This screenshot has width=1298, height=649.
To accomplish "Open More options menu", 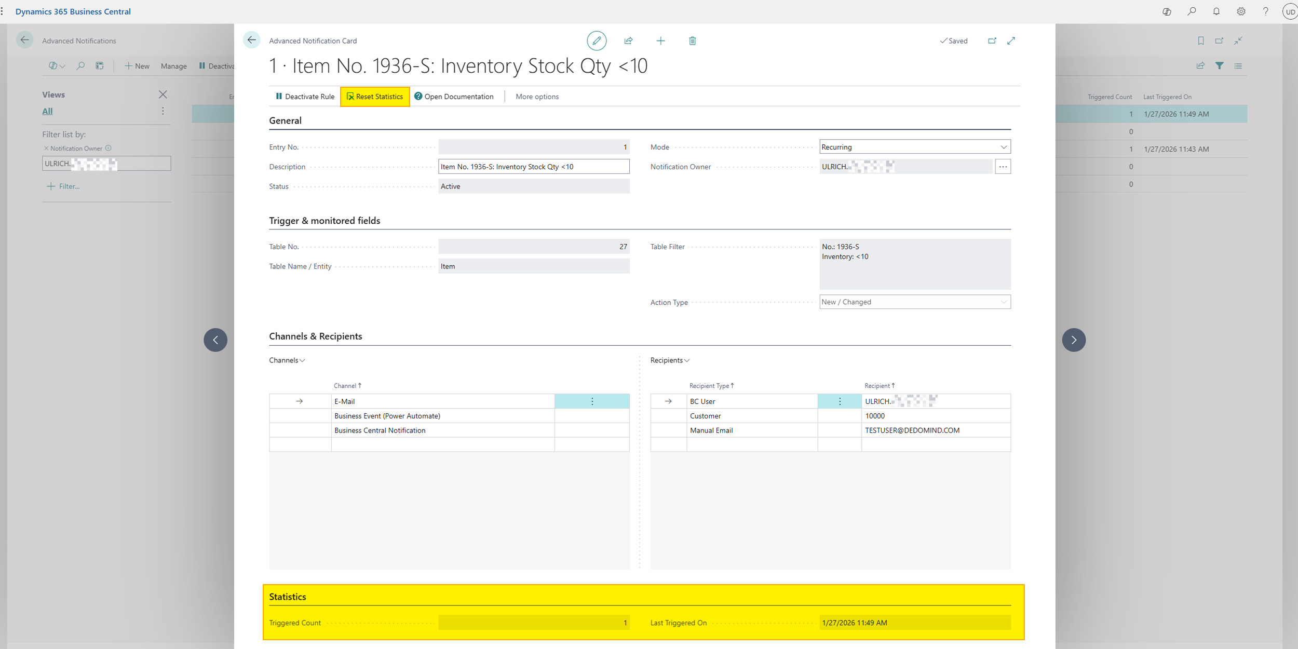I will [x=537, y=97].
